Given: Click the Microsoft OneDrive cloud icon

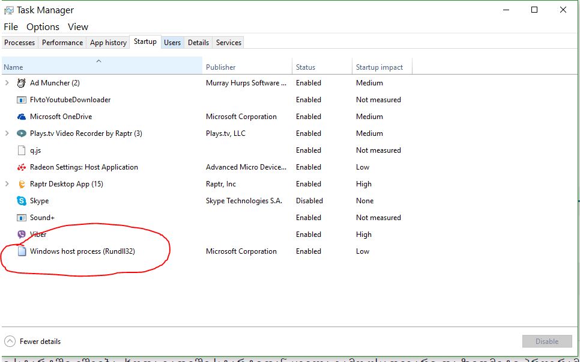Looking at the screenshot, I should tap(22, 117).
